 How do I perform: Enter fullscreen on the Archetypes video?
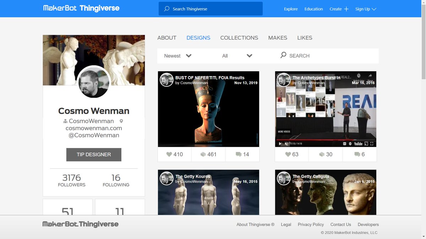(x=372, y=144)
